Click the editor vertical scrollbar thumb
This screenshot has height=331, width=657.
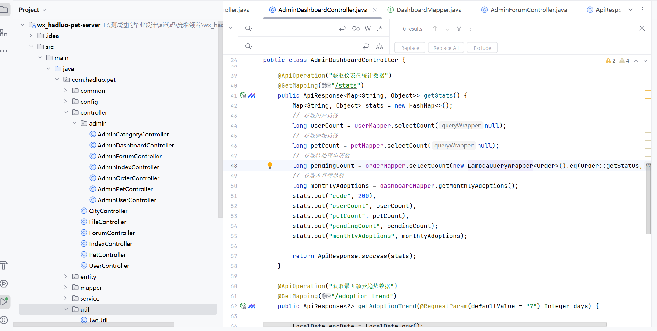(648, 199)
